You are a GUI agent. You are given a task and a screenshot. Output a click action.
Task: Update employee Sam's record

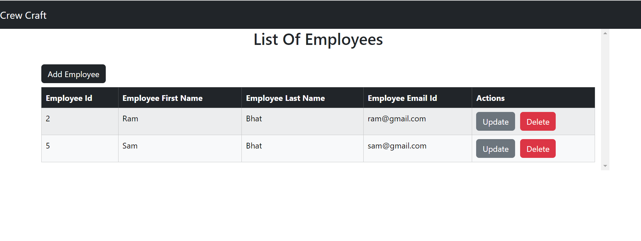click(x=495, y=149)
